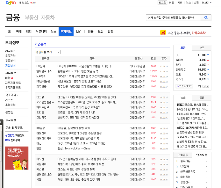Click 한국항공우주 in the popular ranking

pyautogui.click(x=188, y=172)
